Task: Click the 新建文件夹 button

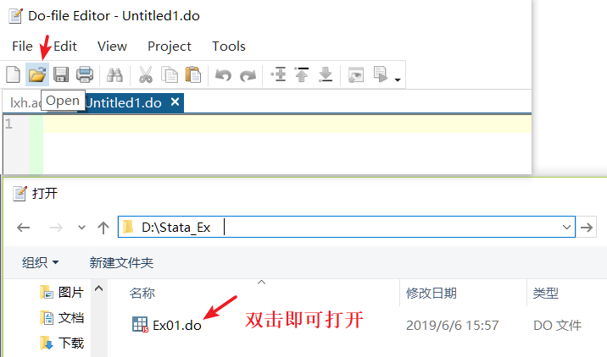Action: [x=121, y=263]
